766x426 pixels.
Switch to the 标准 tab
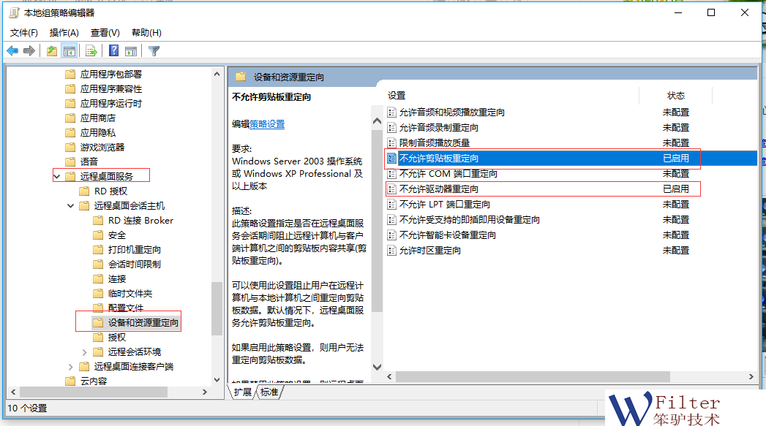tap(269, 392)
